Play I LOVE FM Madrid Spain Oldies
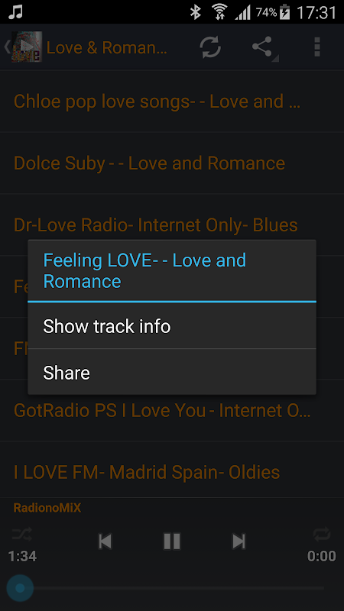Viewport: 344px width, 611px height. point(172,472)
